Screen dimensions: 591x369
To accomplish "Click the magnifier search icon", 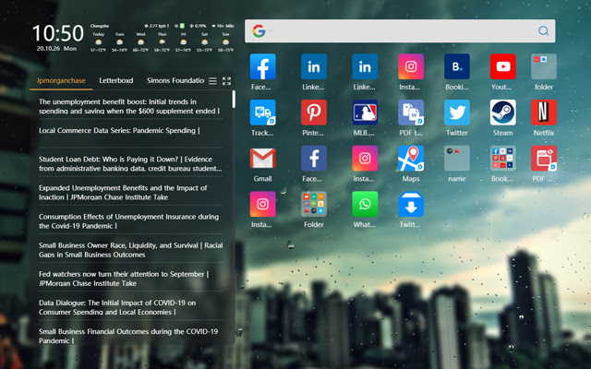I will tap(543, 30).
